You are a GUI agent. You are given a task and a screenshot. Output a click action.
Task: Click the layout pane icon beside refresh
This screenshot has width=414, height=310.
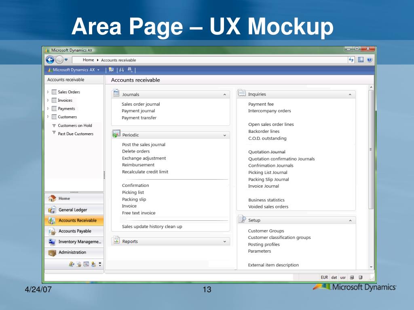pyautogui.click(x=361, y=60)
